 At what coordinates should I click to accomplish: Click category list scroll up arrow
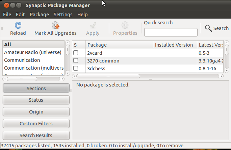[x=68, y=43]
